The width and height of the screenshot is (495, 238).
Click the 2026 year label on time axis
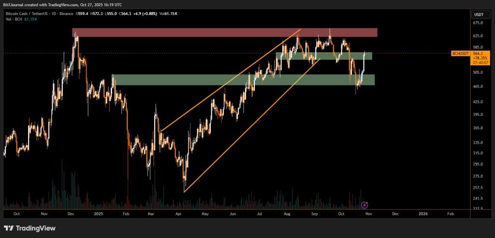(423, 213)
